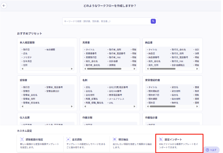This screenshot has height=153, width=223.
Task: Click right scroll arrow in 納品書 card
Action: (198, 69)
